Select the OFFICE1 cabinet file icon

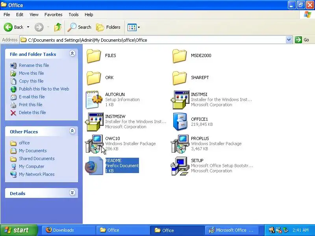(x=180, y=122)
